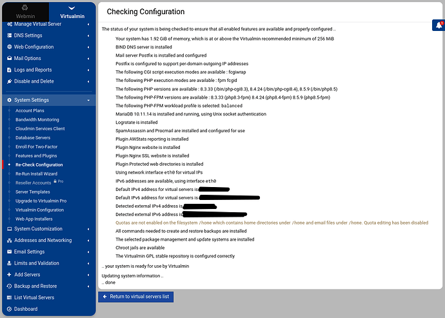Click the Quotas are not enabled warning text
The image size is (445, 318).
(x=272, y=223)
